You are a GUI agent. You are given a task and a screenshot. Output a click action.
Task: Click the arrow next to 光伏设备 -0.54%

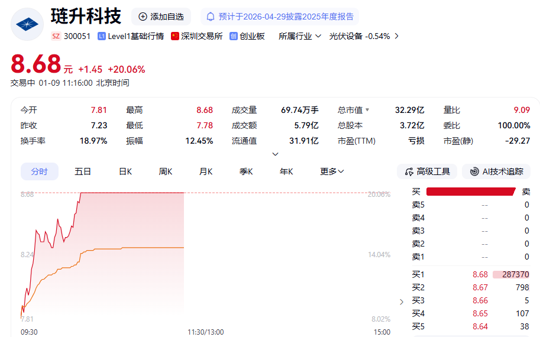pyautogui.click(x=396, y=36)
